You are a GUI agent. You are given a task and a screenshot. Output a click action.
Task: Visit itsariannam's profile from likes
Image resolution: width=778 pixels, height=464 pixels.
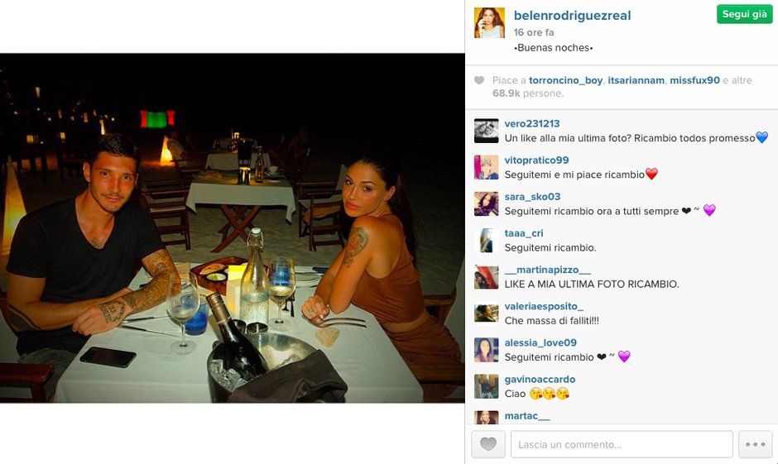point(636,80)
